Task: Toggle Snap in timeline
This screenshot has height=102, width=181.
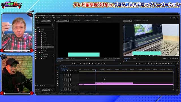Action: [65, 71]
